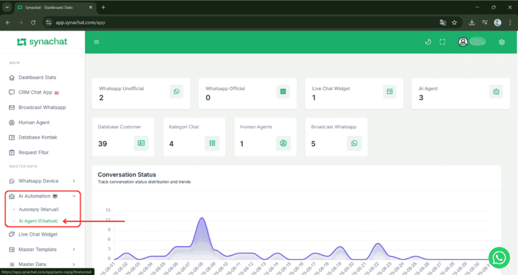Open Dashboard Stats in sidebar
The width and height of the screenshot is (518, 275).
pos(37,77)
